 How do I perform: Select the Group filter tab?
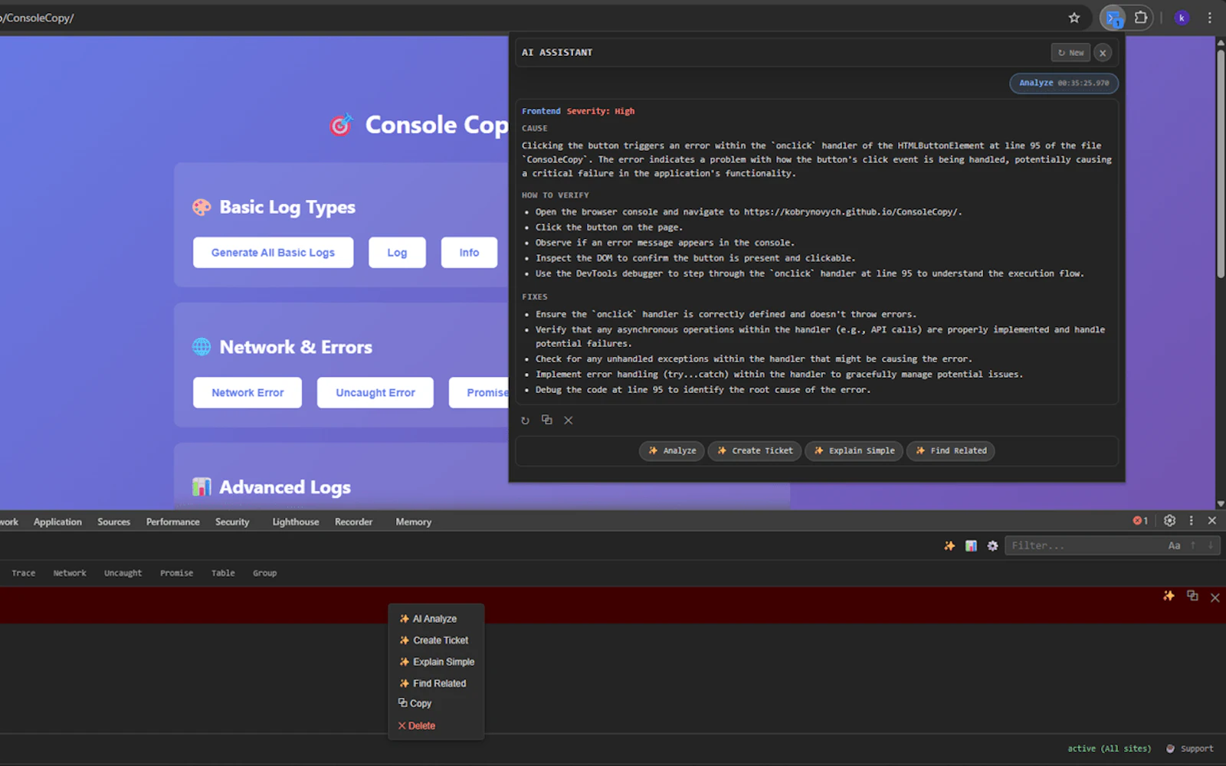[x=264, y=573]
